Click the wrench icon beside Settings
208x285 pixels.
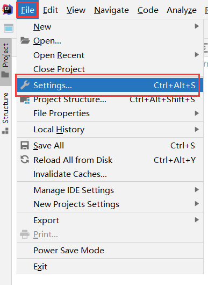click(x=25, y=85)
